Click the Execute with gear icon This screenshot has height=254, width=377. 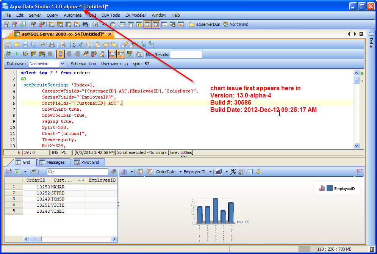(9, 54)
